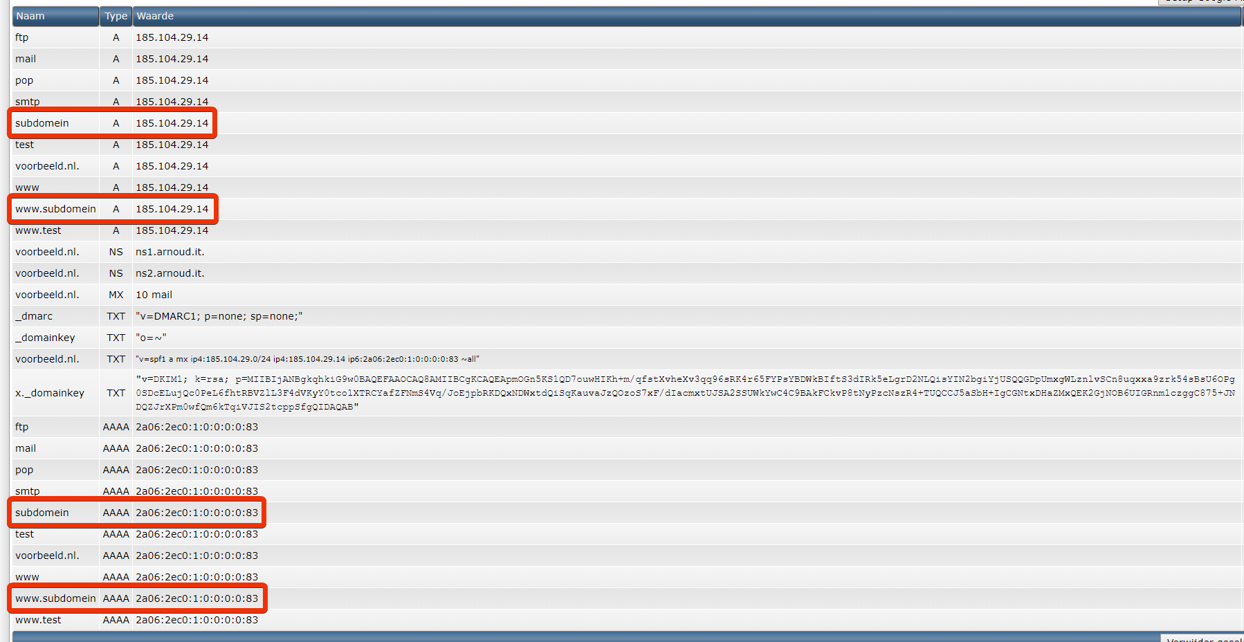
Task: Click the v=spf1 SPF record value
Action: [x=307, y=359]
